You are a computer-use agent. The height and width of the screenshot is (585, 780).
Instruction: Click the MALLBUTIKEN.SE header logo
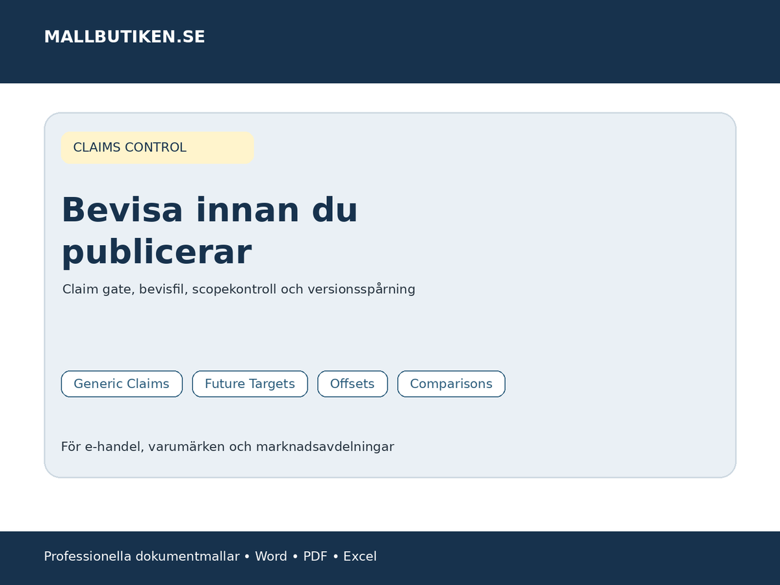click(x=124, y=37)
